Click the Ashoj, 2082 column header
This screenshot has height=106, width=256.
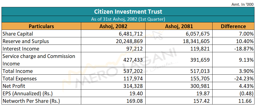[x=113, y=26]
